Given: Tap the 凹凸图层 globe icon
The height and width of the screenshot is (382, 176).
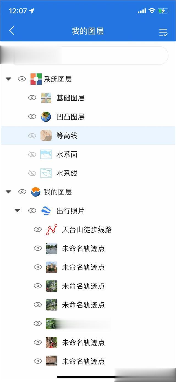Looking at the screenshot, I should click(46, 117).
